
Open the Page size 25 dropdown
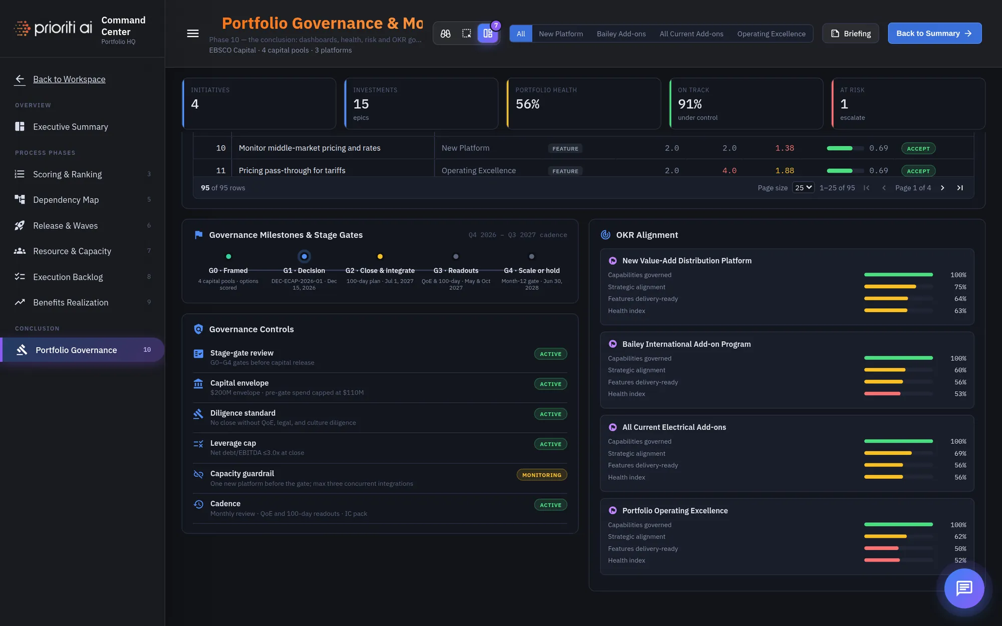tap(803, 188)
